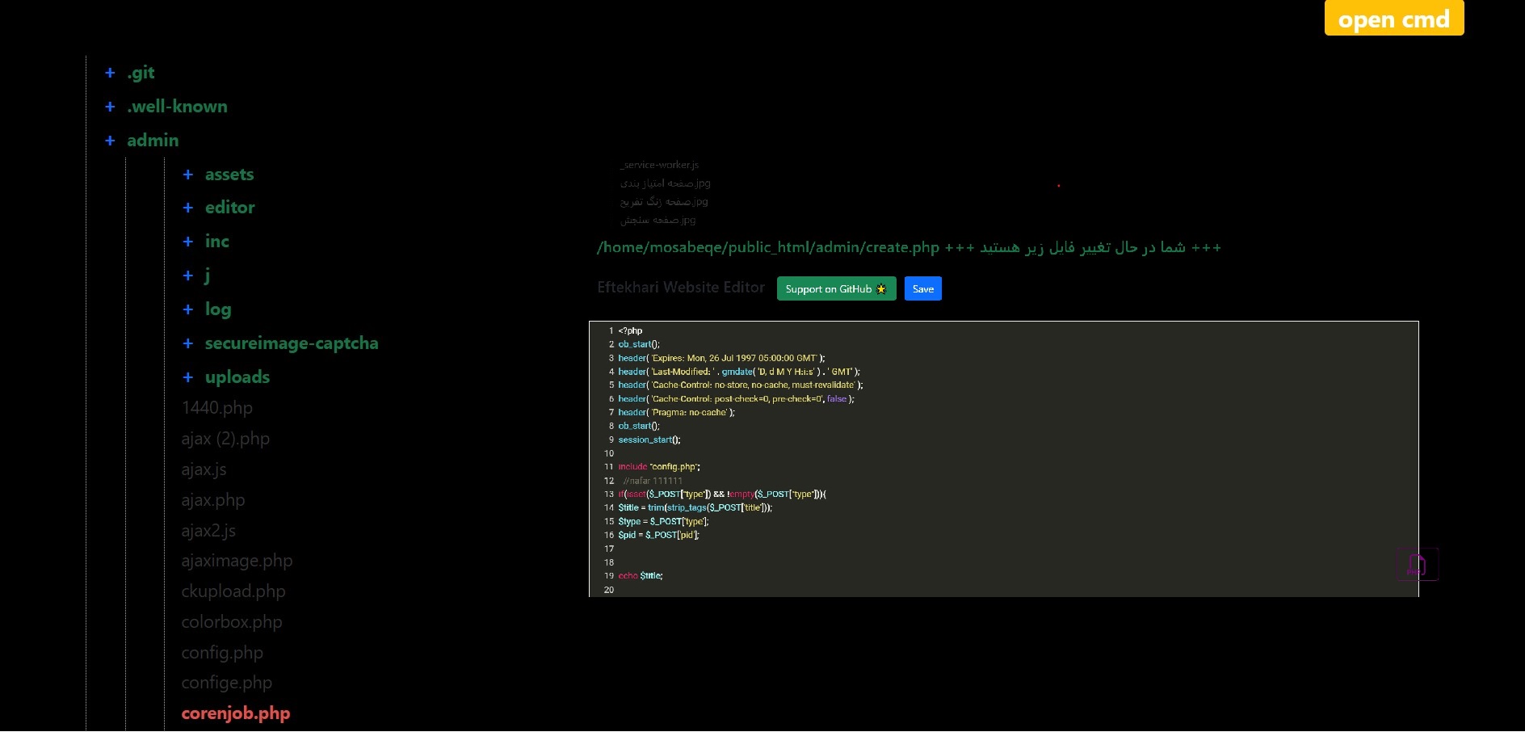
Task: Expand the editor folder
Action: click(x=187, y=208)
